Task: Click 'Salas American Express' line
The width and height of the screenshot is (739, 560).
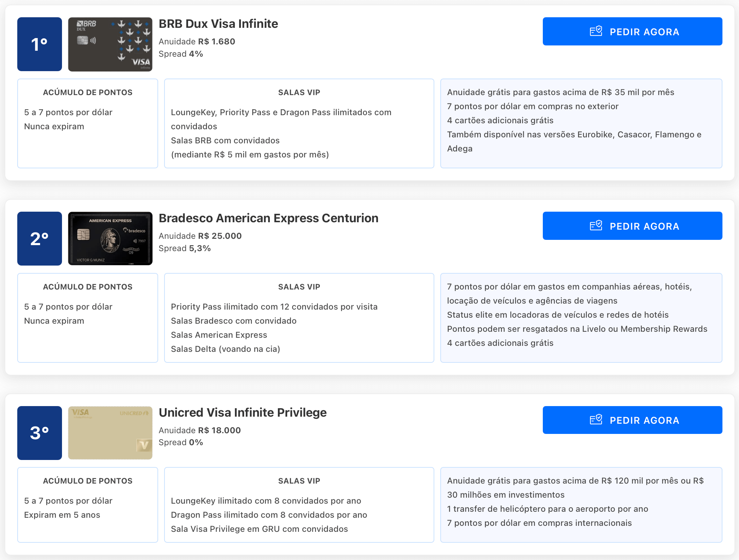Action: pyautogui.click(x=219, y=335)
